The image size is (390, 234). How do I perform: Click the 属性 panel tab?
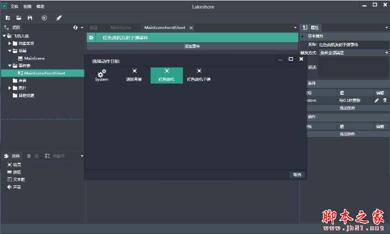pyautogui.click(x=311, y=27)
